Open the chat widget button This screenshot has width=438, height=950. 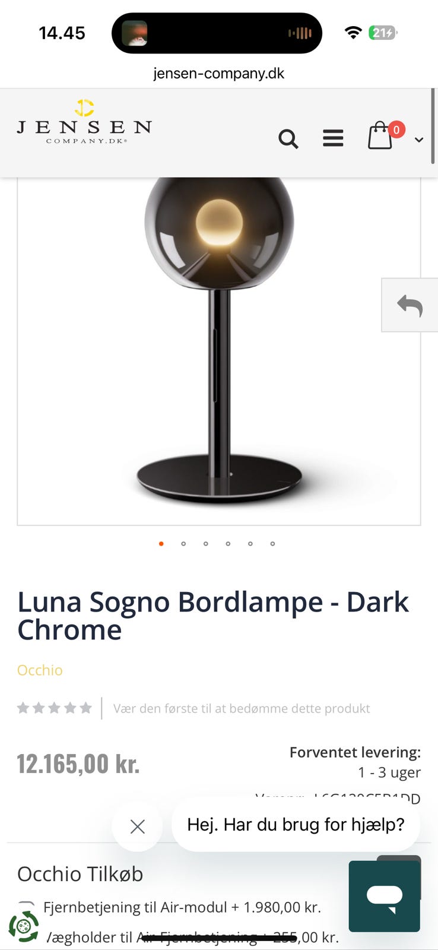click(385, 896)
